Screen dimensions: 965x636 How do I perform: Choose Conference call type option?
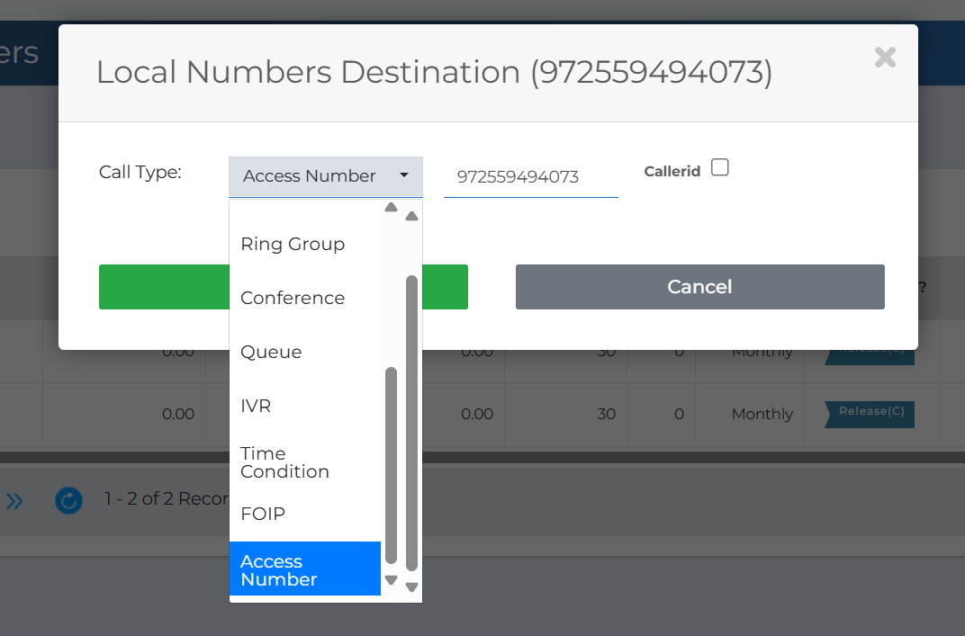(305, 299)
